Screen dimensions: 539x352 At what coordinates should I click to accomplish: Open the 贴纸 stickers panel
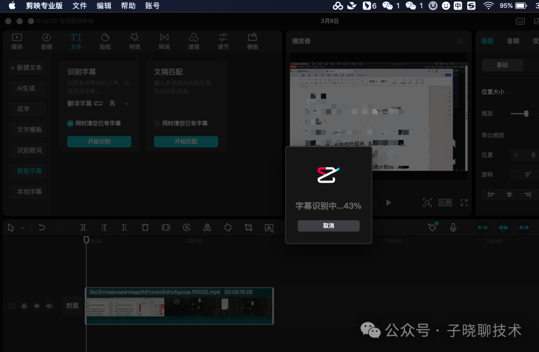click(105, 41)
